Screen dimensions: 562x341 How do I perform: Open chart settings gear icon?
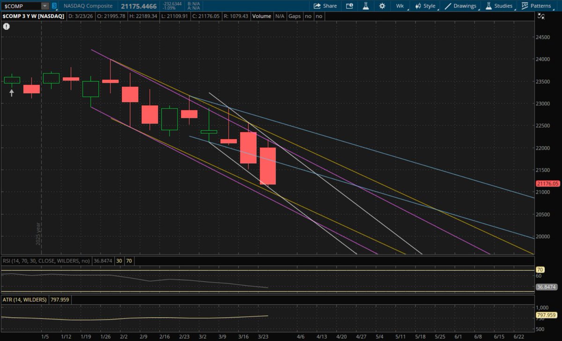[x=383, y=6]
